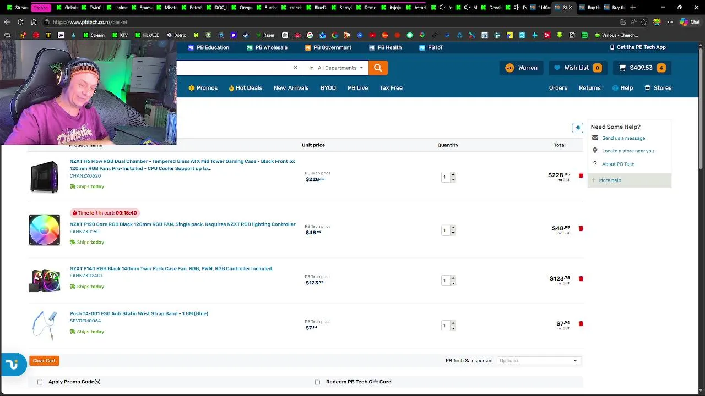This screenshot has width=705, height=396.
Task: Open the All Departments dropdown
Action: pos(337,68)
